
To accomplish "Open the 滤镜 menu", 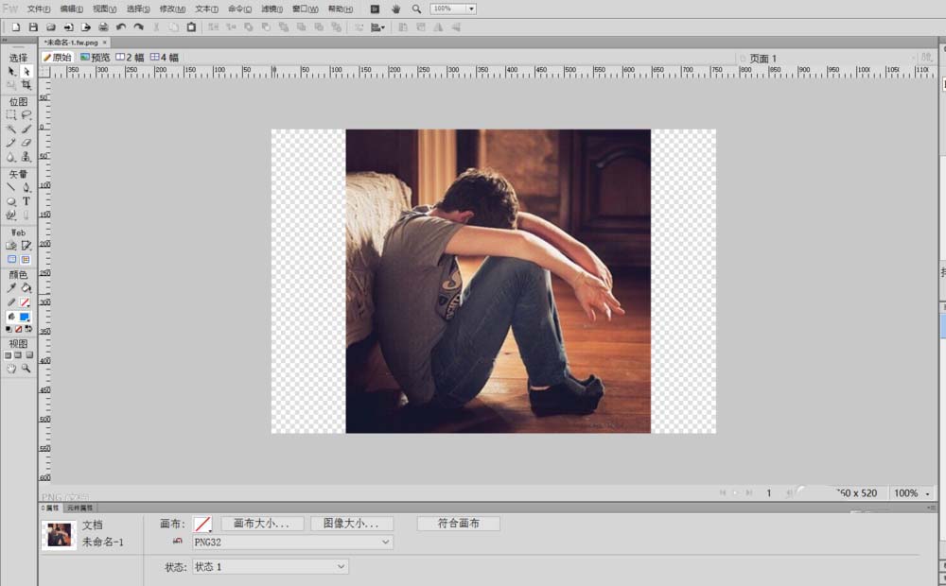I will (272, 9).
